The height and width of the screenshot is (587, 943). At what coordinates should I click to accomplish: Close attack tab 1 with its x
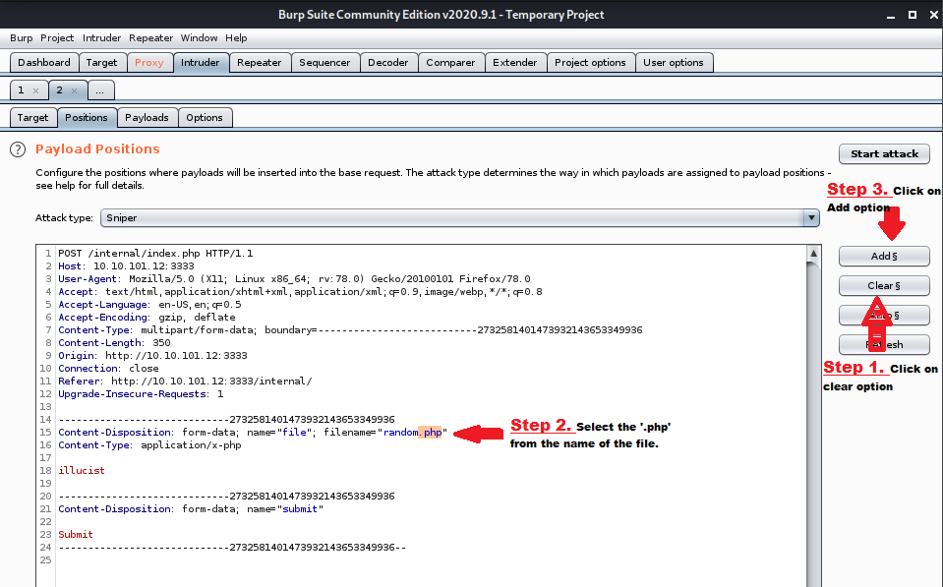[36, 90]
